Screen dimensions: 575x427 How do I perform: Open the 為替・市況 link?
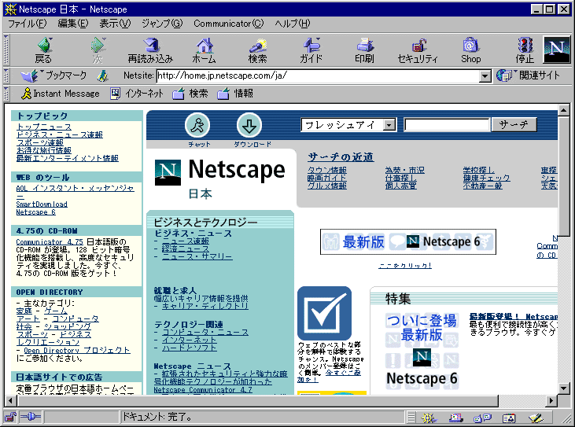coord(405,170)
